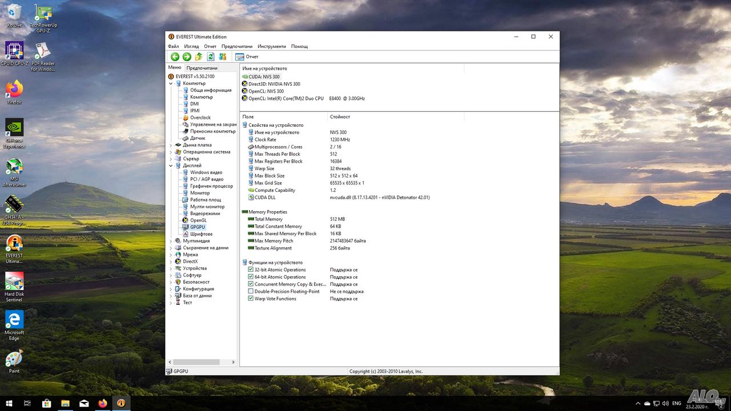Toggle the 32-bit Atomic Operations checkbox
Image resolution: width=731 pixels, height=411 pixels.
coord(251,269)
